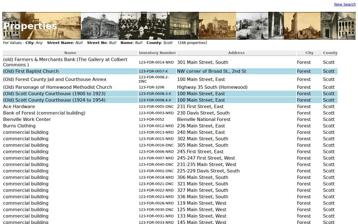The height and width of the screenshot is (224, 358).
Task: Click the City column header
Action: pos(309,53)
